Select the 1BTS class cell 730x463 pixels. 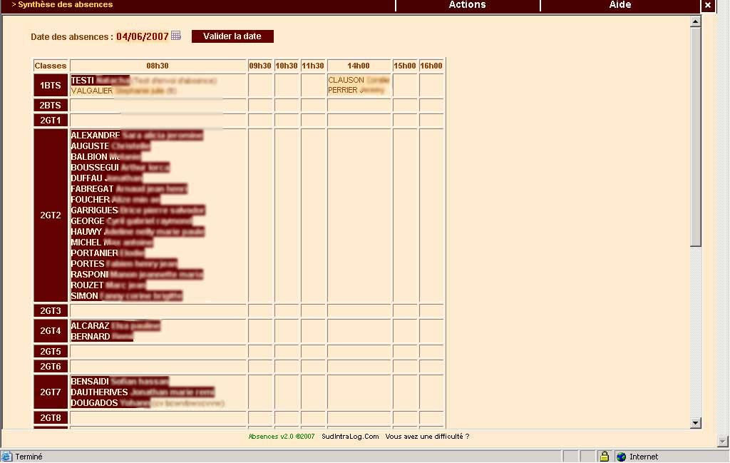pyautogui.click(x=51, y=86)
